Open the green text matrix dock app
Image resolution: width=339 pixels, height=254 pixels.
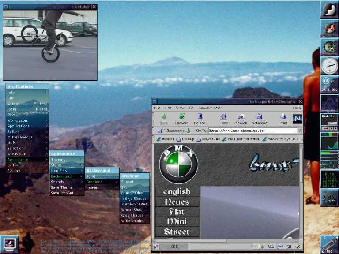(329, 179)
